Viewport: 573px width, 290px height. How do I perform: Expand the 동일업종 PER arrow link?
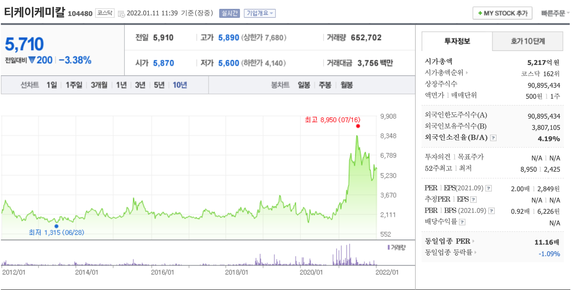(x=473, y=241)
